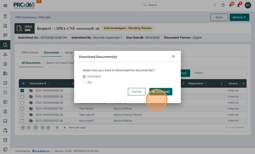Image resolution: width=255 pixels, height=154 pixels.
Task: Switch to the All Documents sub-tab
Action: 31,63
